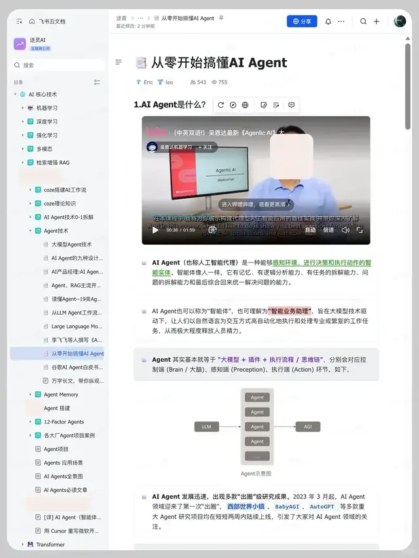
Task: Open the Agent 搭建 tree item
Action: 57,408
